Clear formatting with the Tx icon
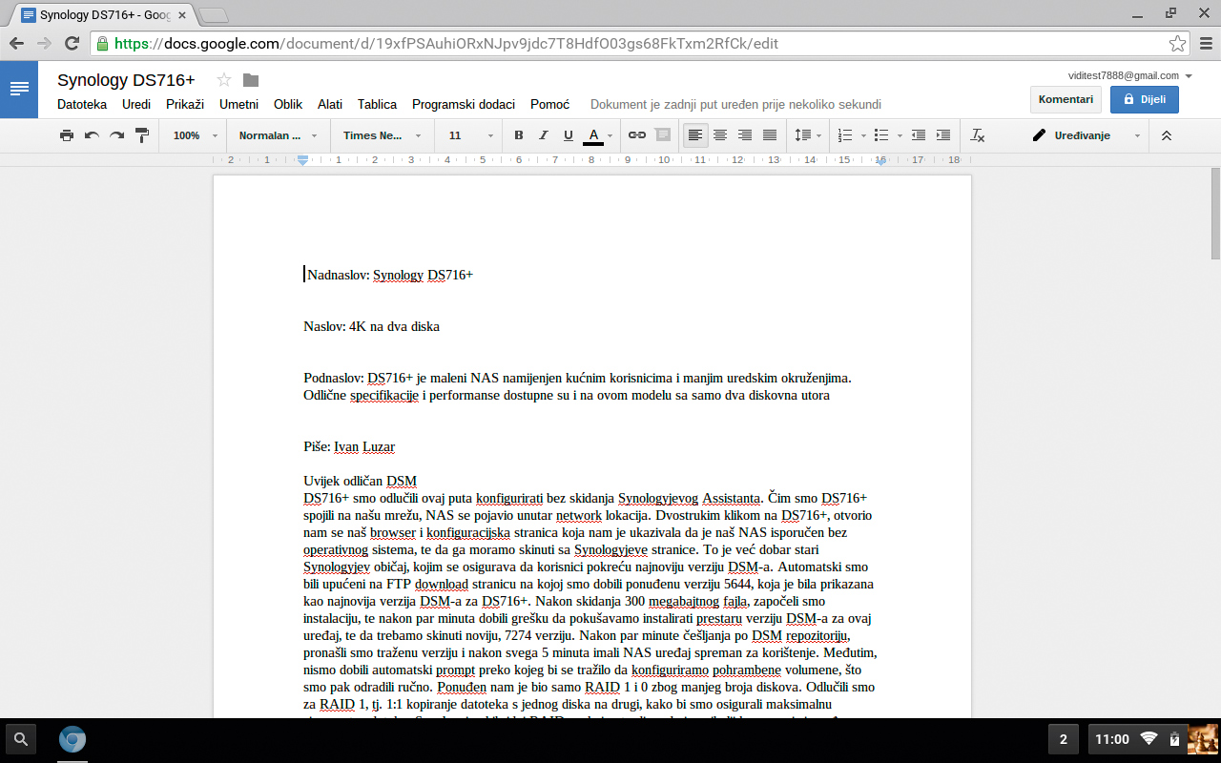 click(x=977, y=135)
